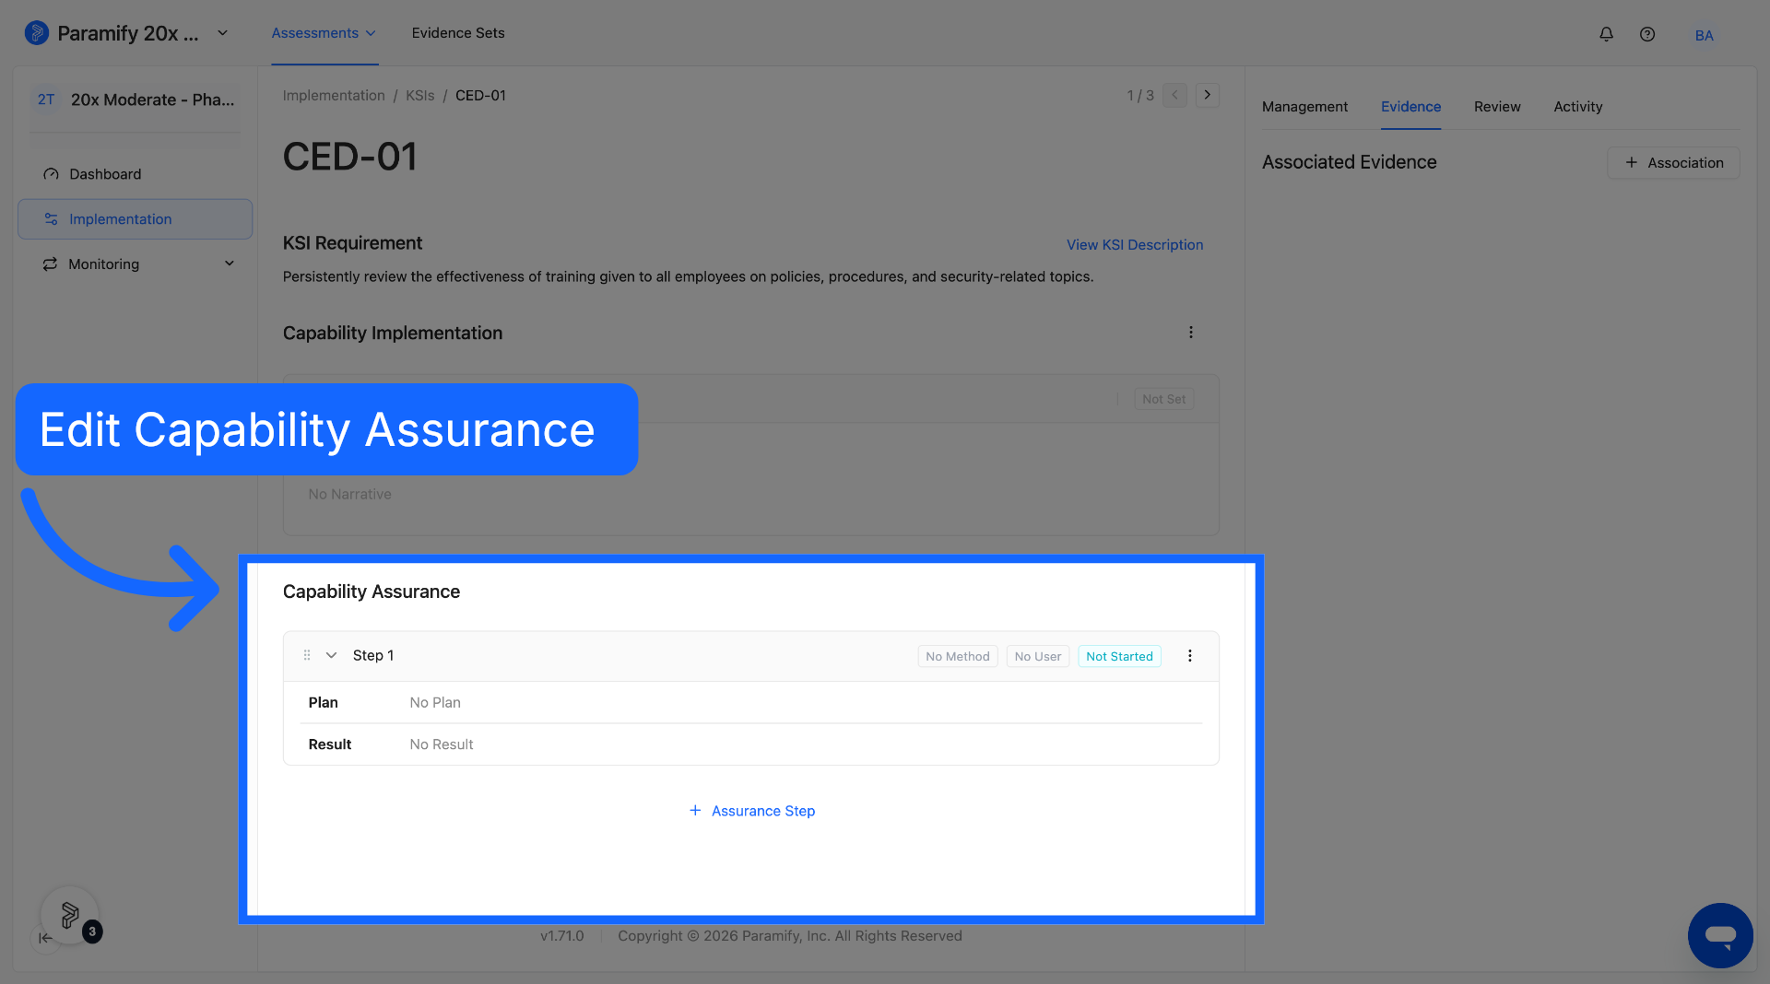The image size is (1770, 984).
Task: Click View KSI Description link
Action: (1135, 245)
